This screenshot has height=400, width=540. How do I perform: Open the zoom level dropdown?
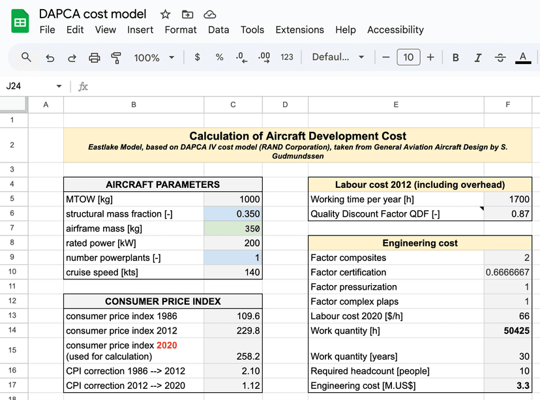(x=154, y=57)
